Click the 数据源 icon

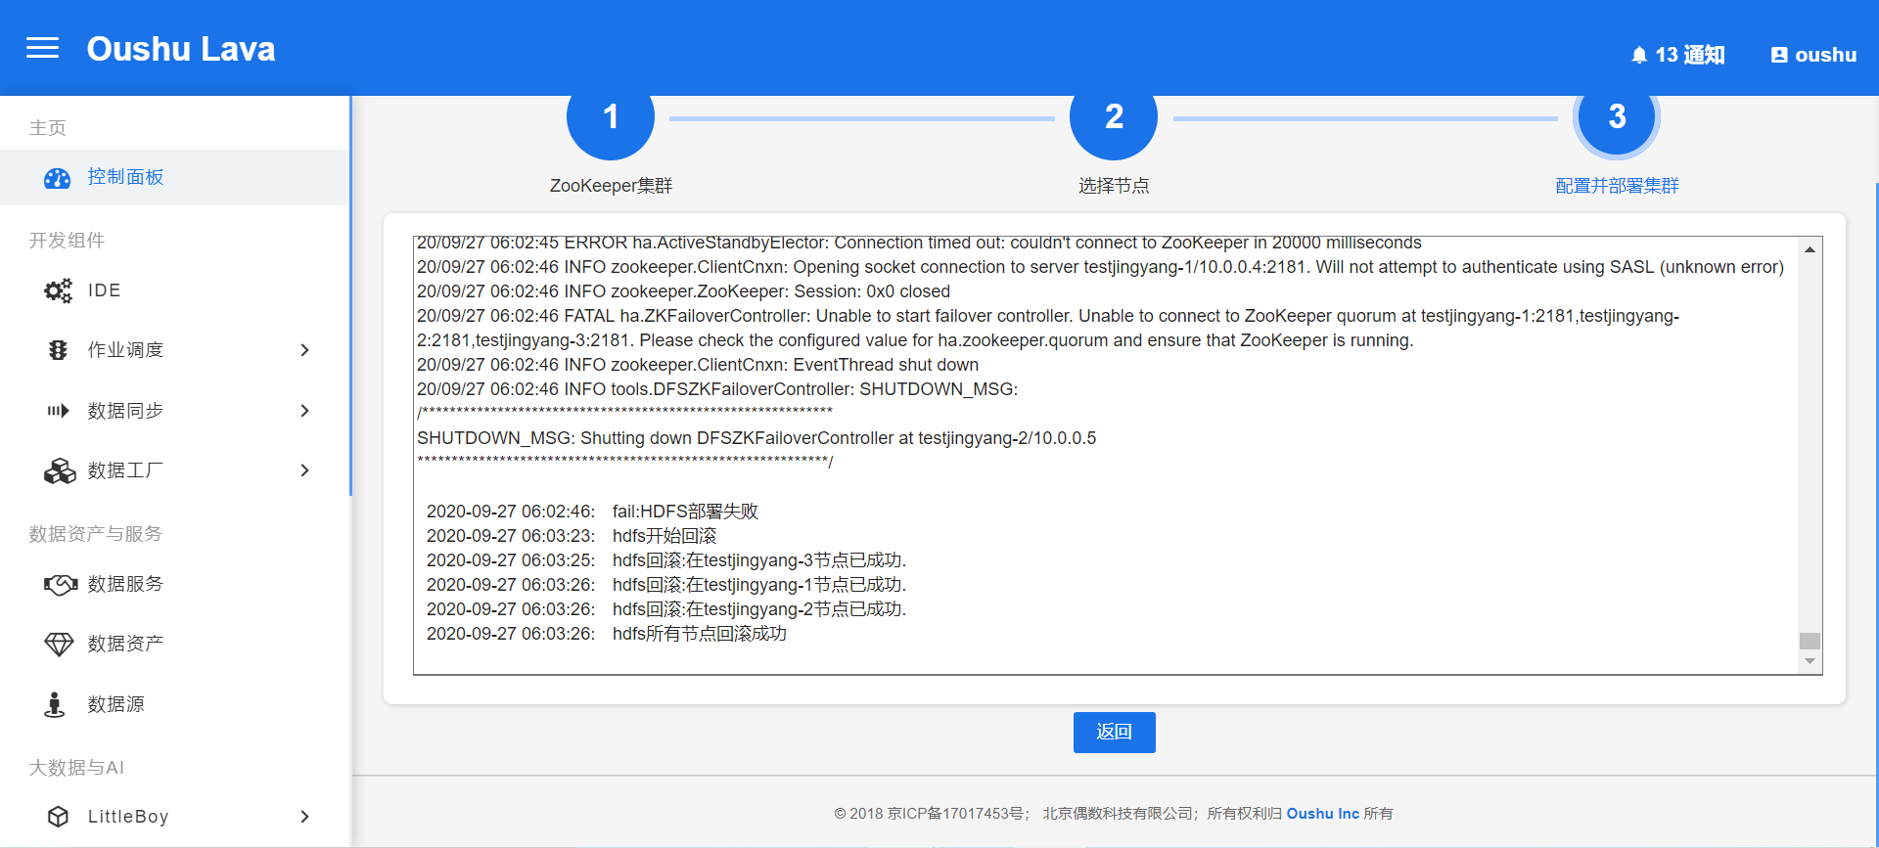55,704
